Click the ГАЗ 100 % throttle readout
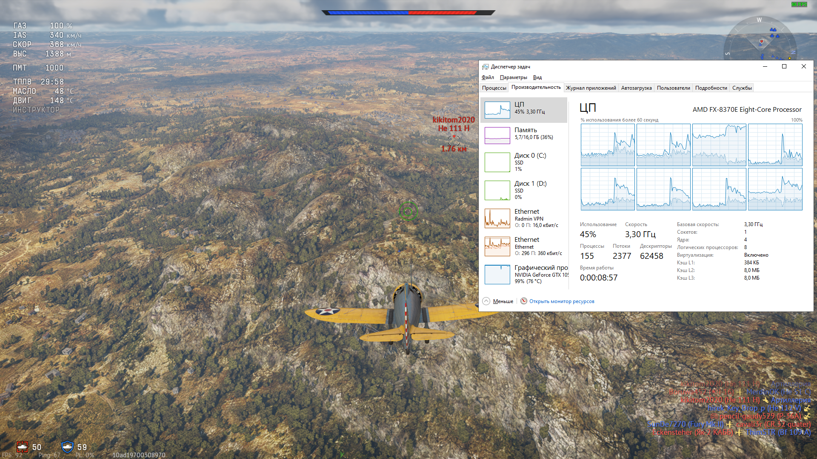Viewport: 817px width, 459px height. 43,26
